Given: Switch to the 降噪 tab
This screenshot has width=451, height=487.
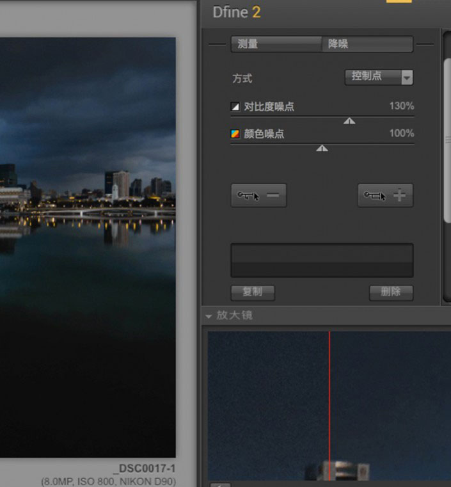Looking at the screenshot, I should [x=367, y=44].
